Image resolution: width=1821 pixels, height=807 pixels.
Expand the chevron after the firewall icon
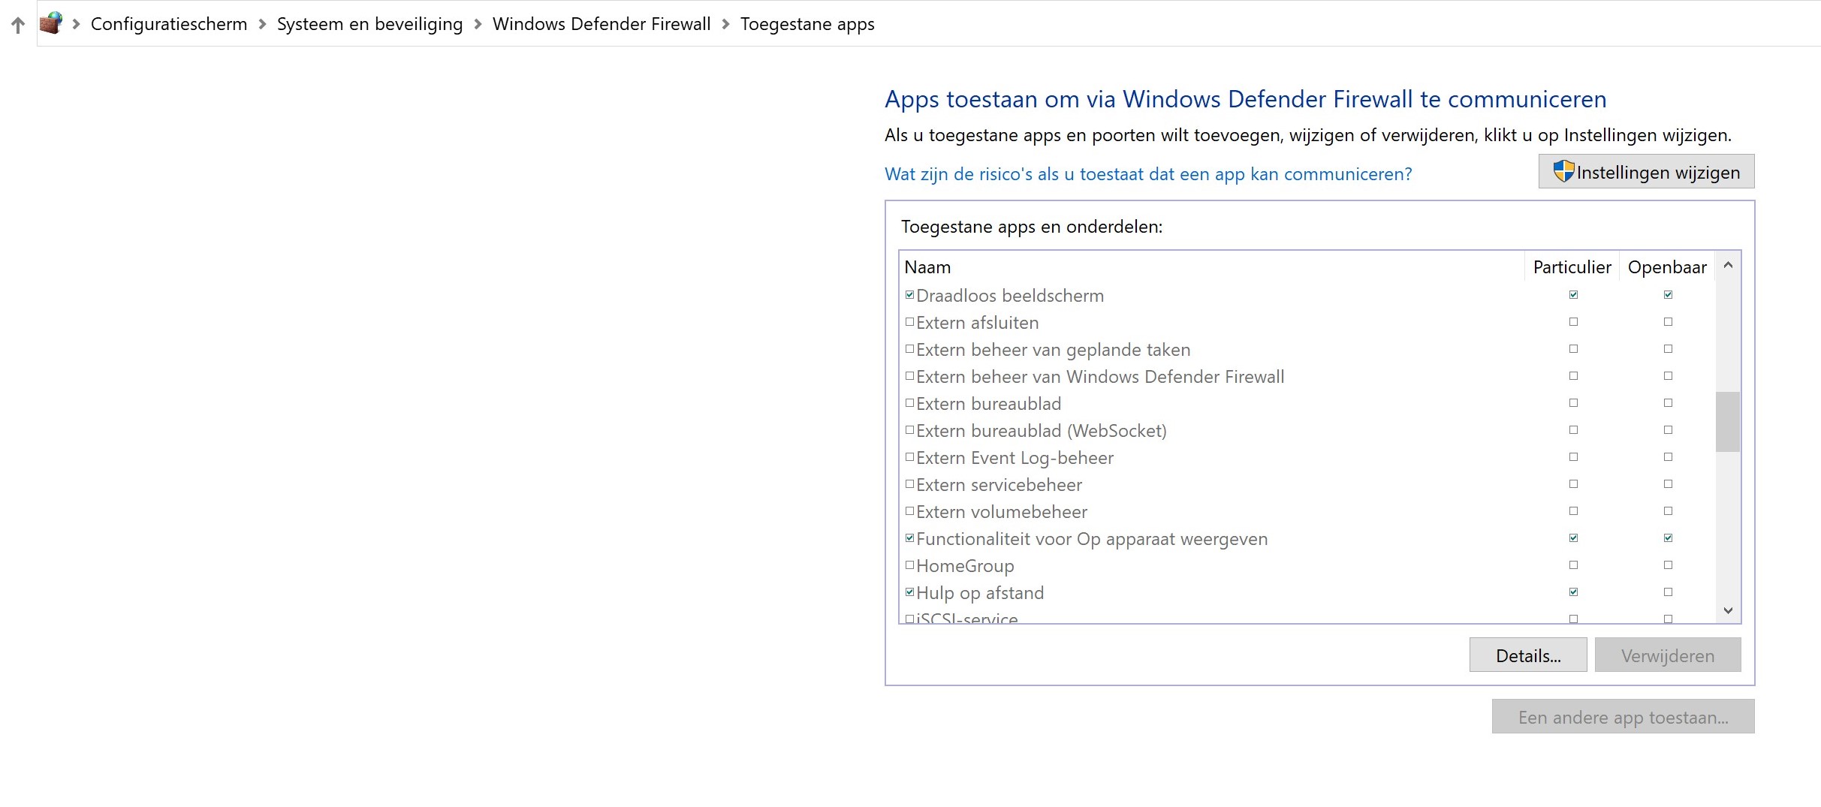(x=76, y=24)
